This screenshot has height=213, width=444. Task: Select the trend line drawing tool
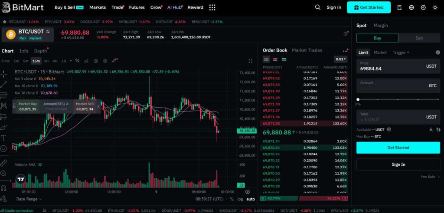point(3,85)
